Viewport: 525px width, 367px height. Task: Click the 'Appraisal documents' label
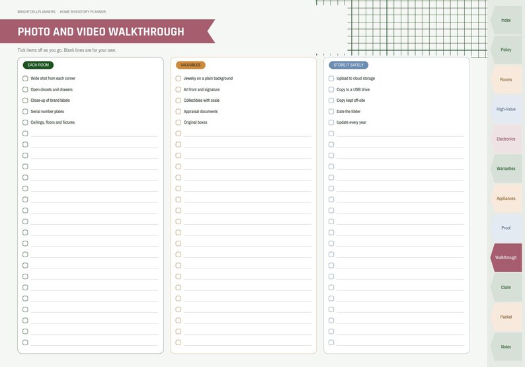pos(200,112)
